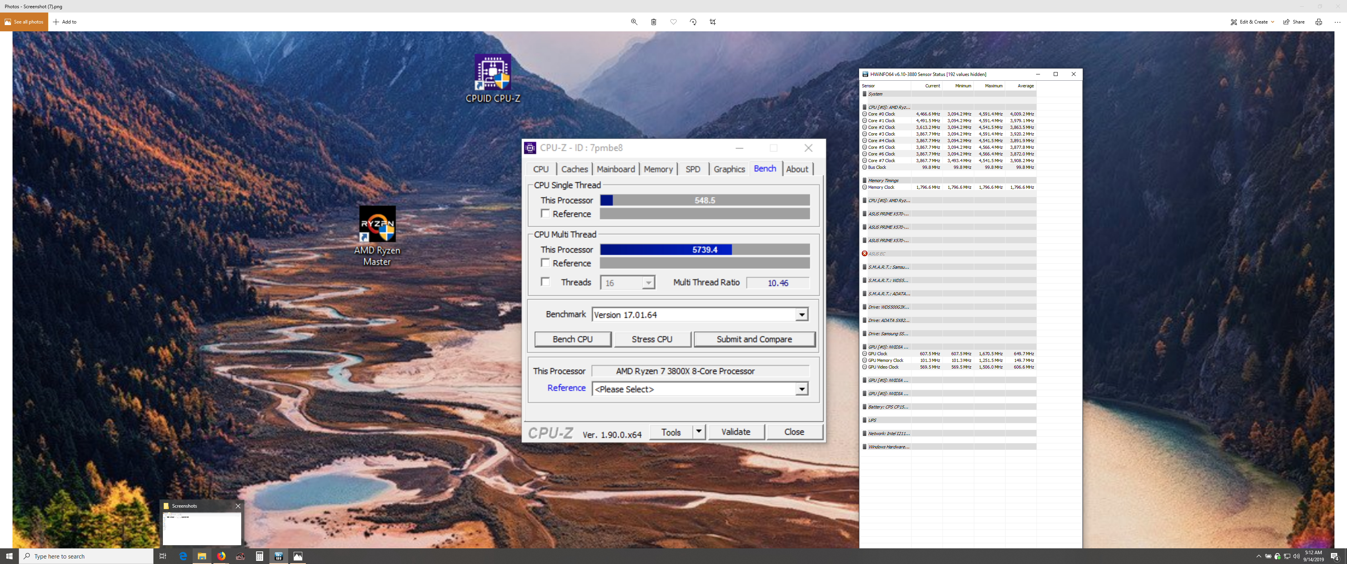The height and width of the screenshot is (564, 1347).
Task: Open the Graphics tab
Action: tap(729, 169)
